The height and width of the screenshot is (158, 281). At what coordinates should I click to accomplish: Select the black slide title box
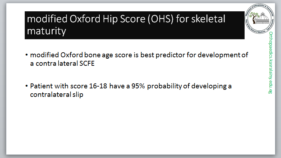tap(134, 25)
